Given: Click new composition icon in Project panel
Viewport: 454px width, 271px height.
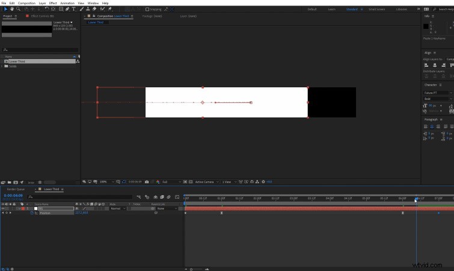Looking at the screenshot, I should click(x=16, y=182).
